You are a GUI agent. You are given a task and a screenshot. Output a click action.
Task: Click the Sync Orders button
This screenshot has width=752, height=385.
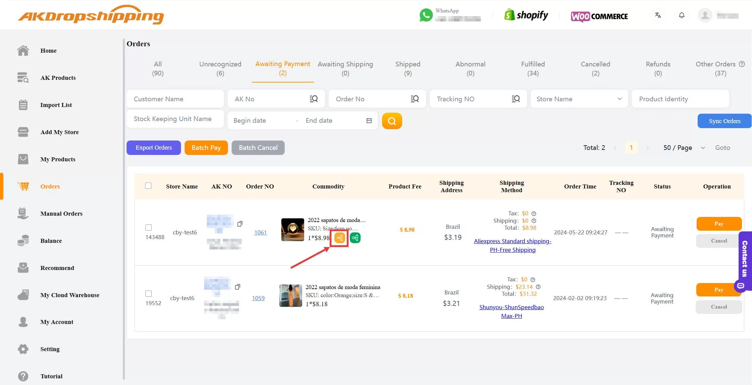[x=724, y=121]
